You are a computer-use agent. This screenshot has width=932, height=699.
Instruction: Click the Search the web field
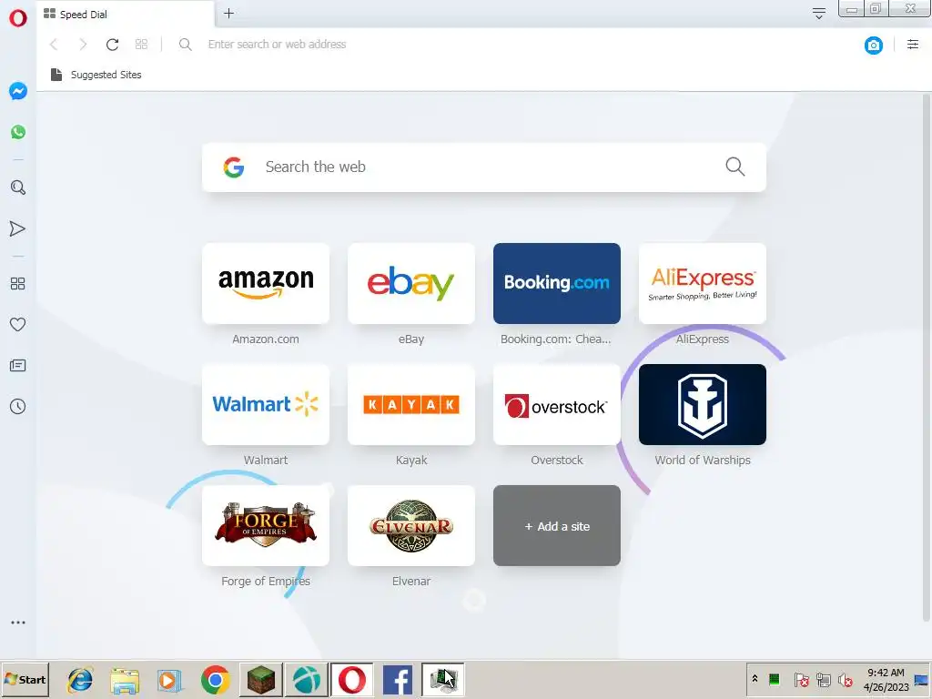(484, 167)
